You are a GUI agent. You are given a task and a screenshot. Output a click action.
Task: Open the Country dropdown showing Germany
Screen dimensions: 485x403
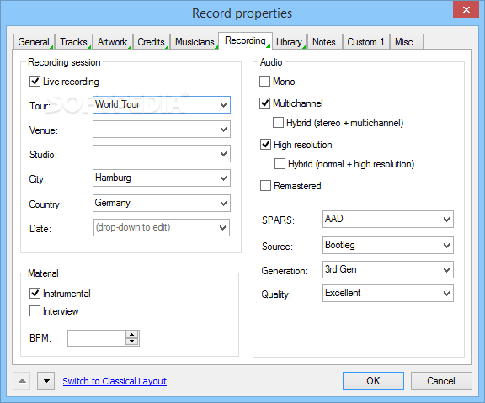pyautogui.click(x=223, y=204)
